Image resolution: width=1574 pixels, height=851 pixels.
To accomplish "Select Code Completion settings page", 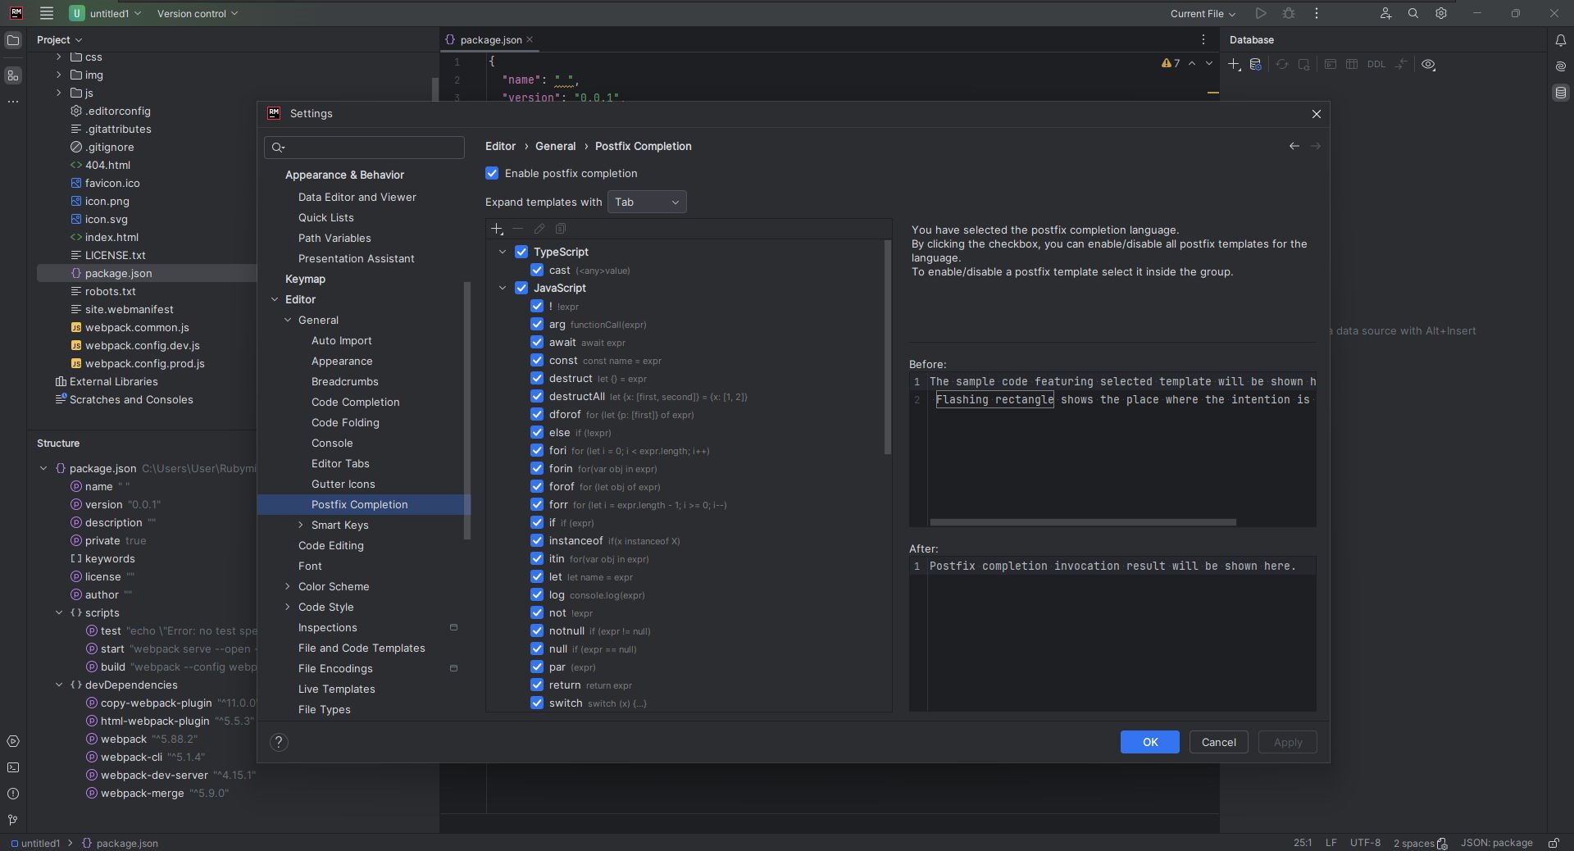I will [x=356, y=402].
